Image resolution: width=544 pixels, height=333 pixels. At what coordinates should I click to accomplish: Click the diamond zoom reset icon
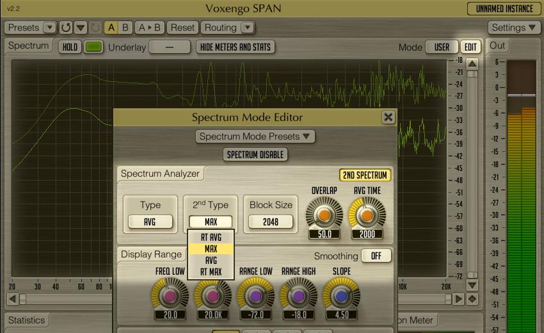click(472, 299)
